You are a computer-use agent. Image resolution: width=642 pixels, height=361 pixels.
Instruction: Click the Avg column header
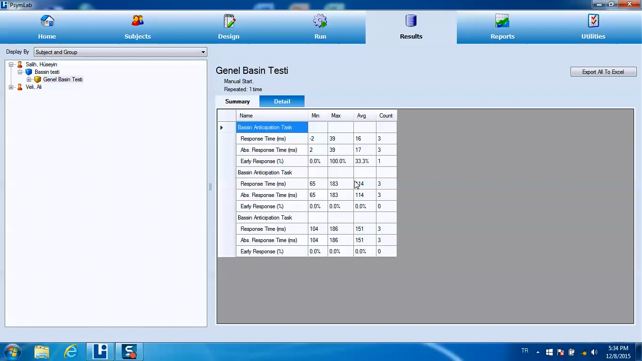click(x=361, y=116)
